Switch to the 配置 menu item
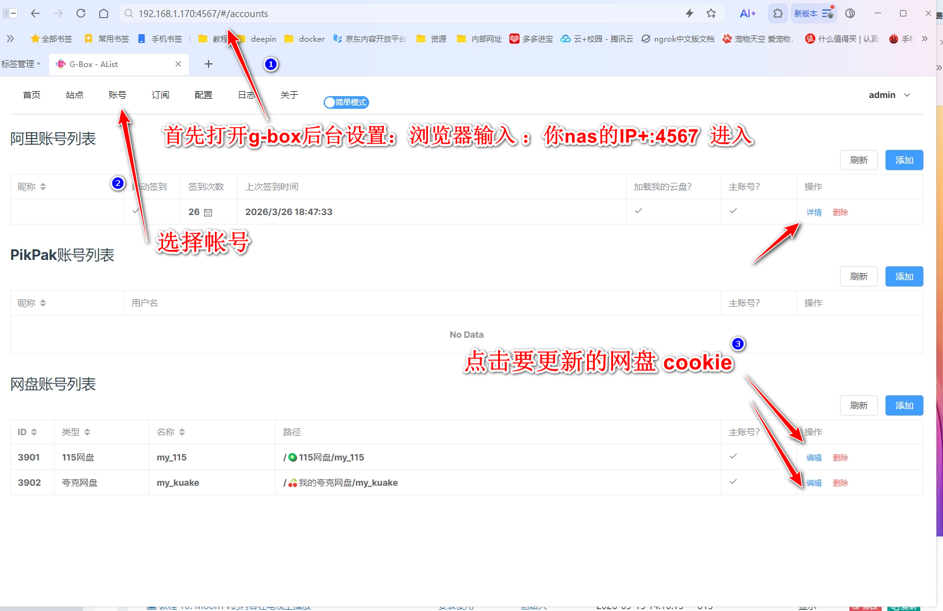 point(204,95)
